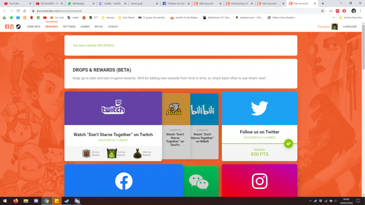Click LOGOUT link
Image resolution: width=365 pixels, height=205 pixels.
(113, 26)
